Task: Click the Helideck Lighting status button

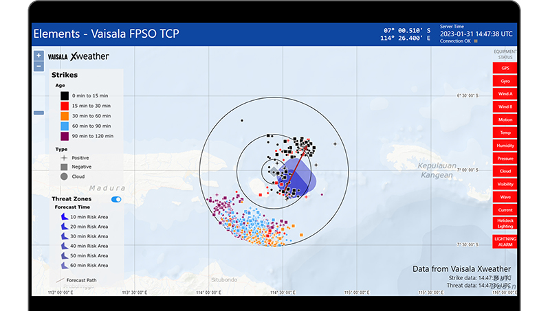Action: pyautogui.click(x=505, y=222)
